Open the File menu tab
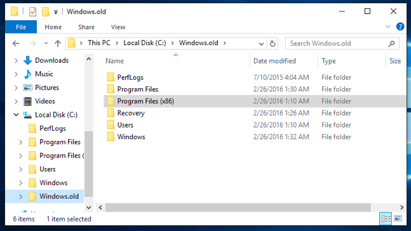This screenshot has height=231, width=411. (21, 27)
